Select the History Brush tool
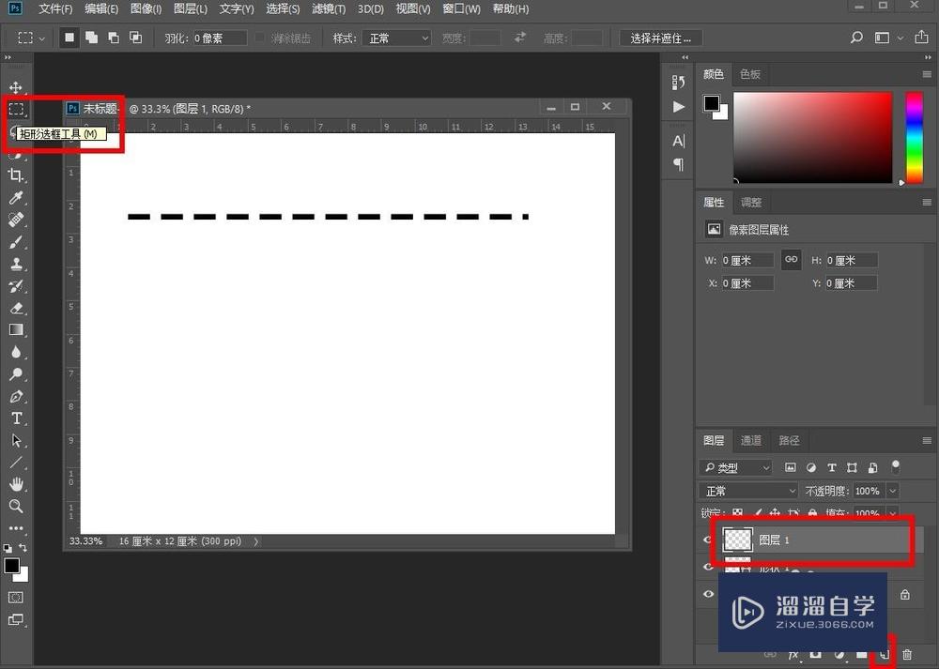This screenshot has height=669, width=939. coord(16,286)
